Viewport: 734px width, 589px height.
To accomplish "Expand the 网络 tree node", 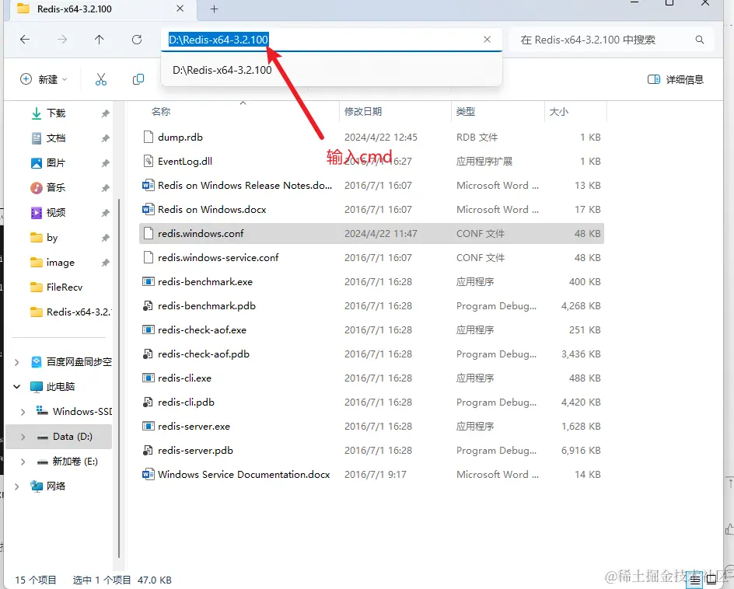I will pos(17,486).
